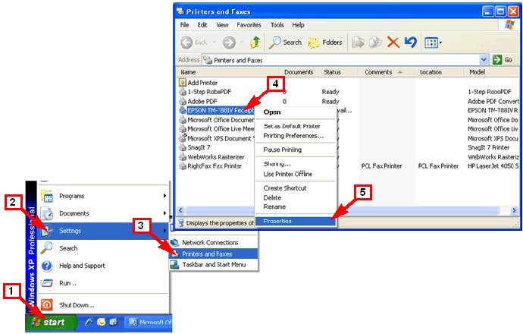This screenshot has height=334, width=523.
Task: Sort by the Status column header
Action: point(338,72)
